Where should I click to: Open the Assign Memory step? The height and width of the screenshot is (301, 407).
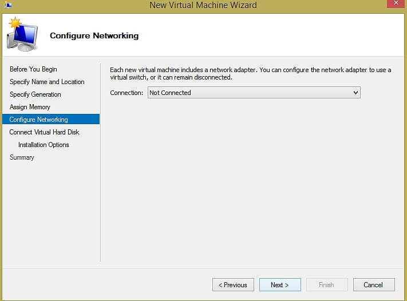coord(30,107)
